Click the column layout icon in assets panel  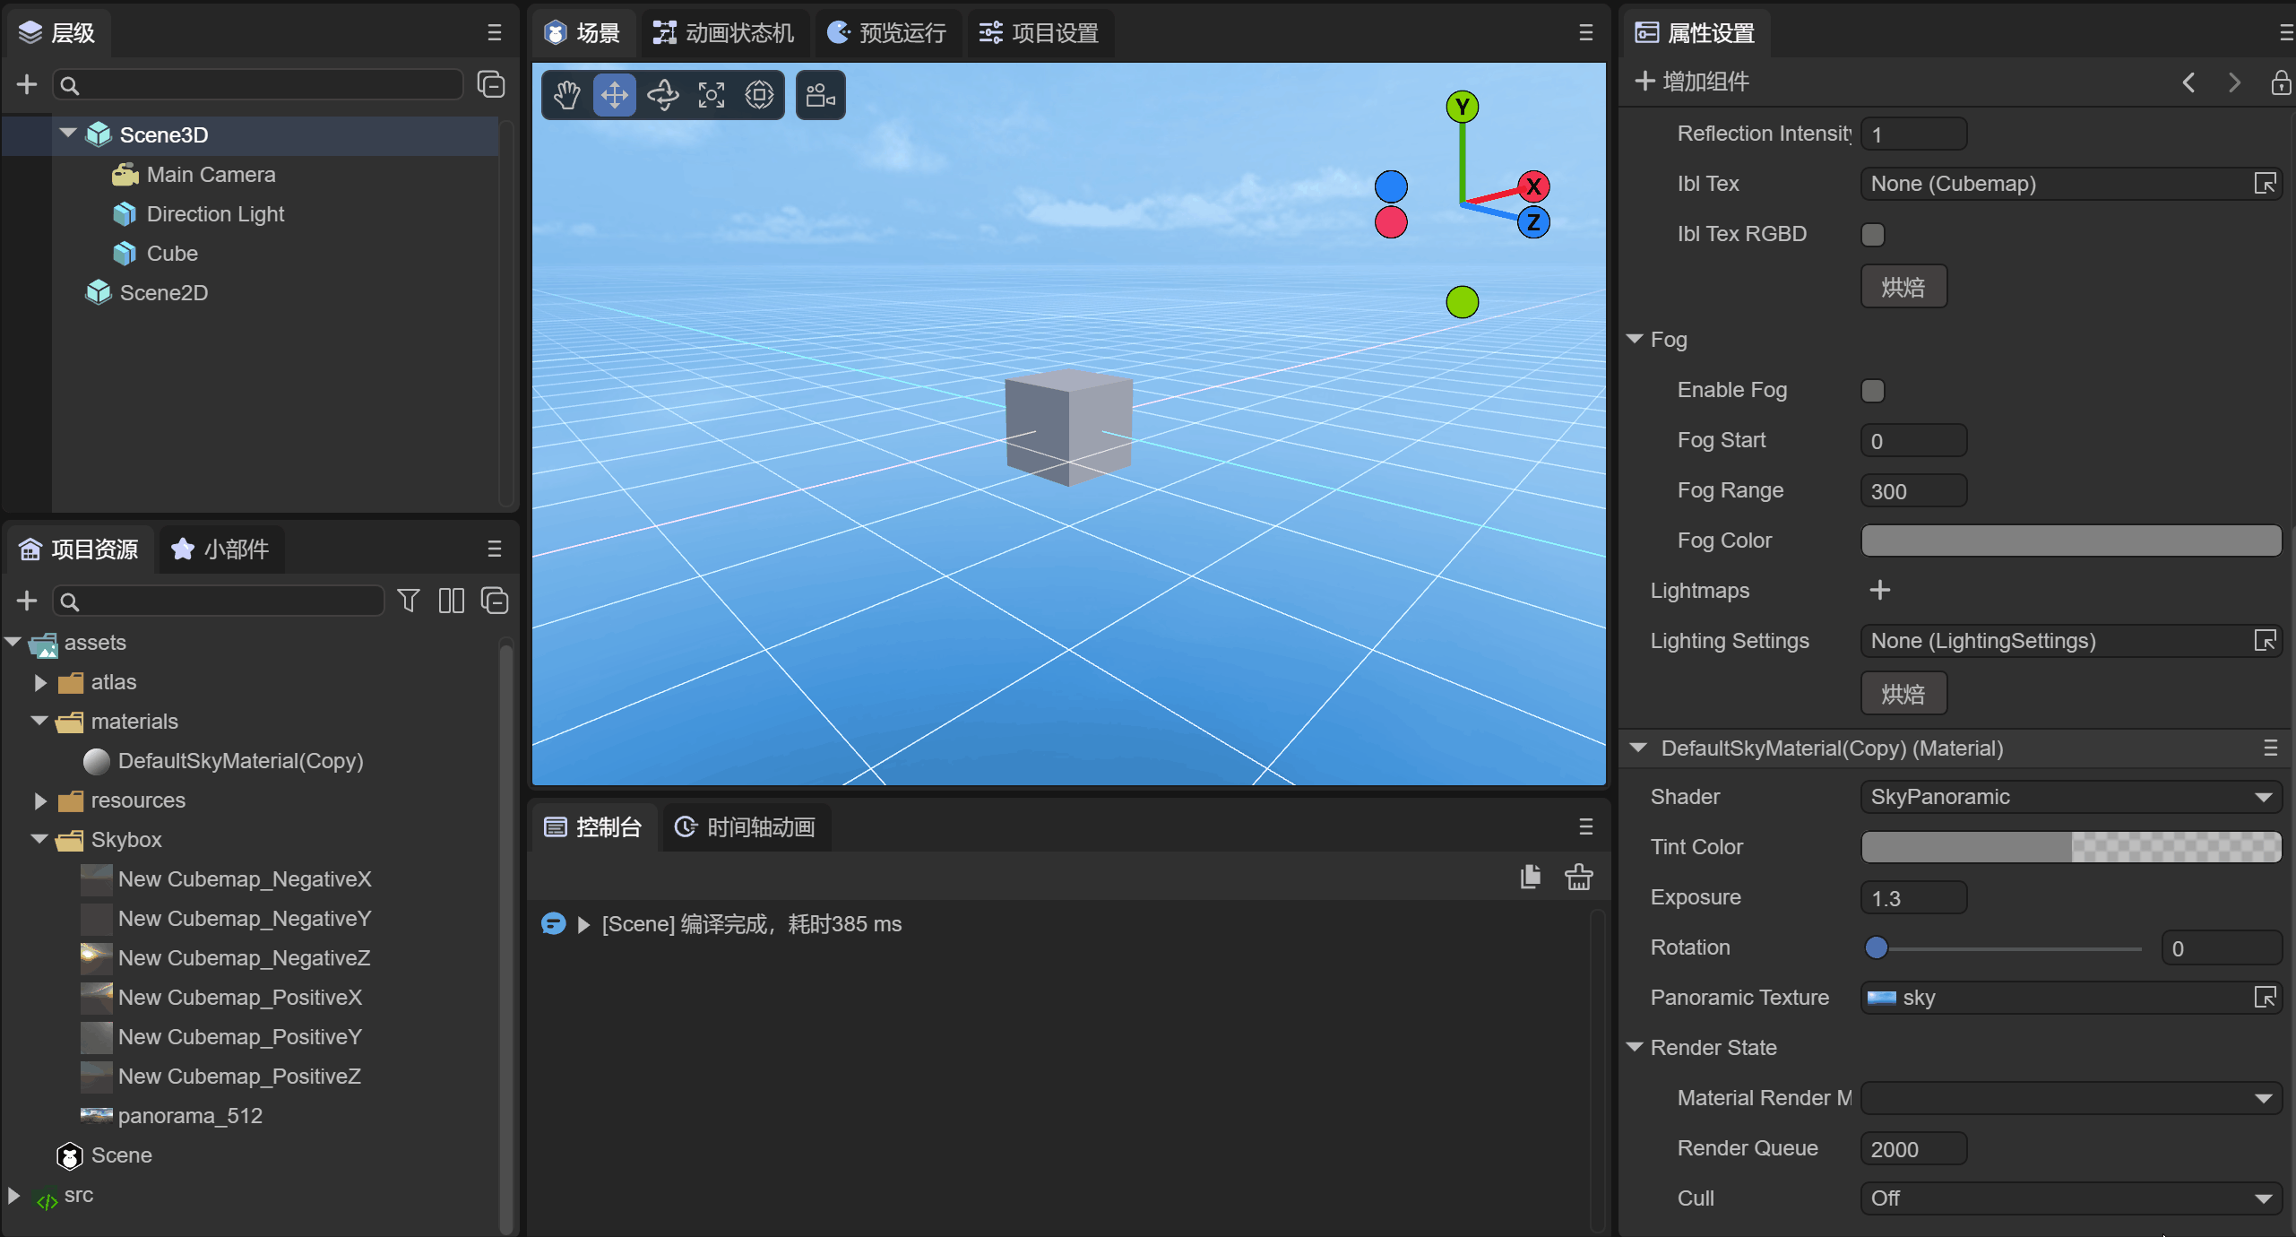click(x=452, y=601)
